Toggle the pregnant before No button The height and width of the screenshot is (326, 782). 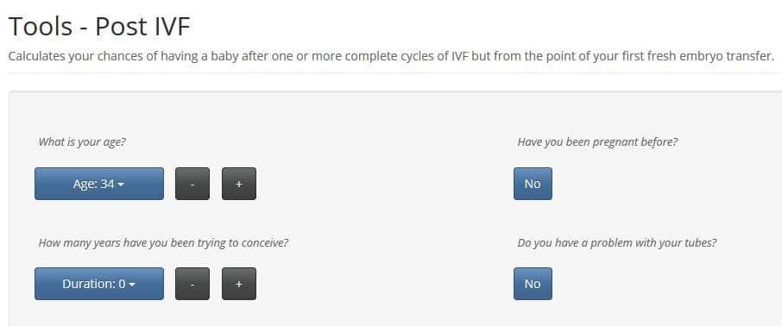(x=533, y=184)
